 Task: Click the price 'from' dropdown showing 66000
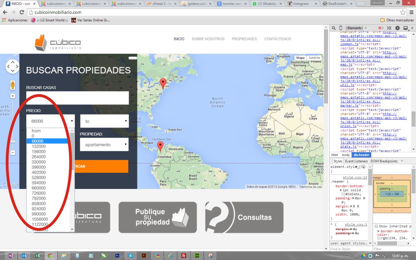[x=50, y=121]
